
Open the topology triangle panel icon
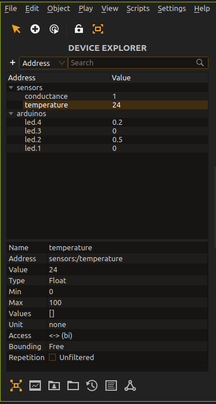click(130, 386)
